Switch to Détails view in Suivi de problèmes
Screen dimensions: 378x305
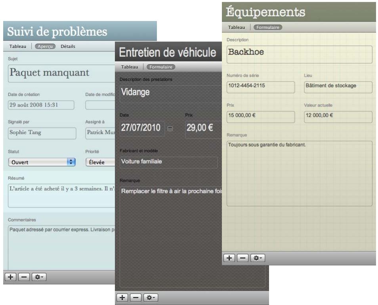point(68,46)
